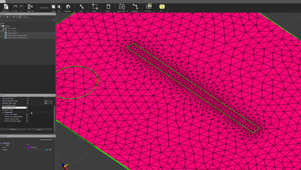
Task: Toggle the highlighted Automatic Sizing checkbox
Action: [27, 108]
